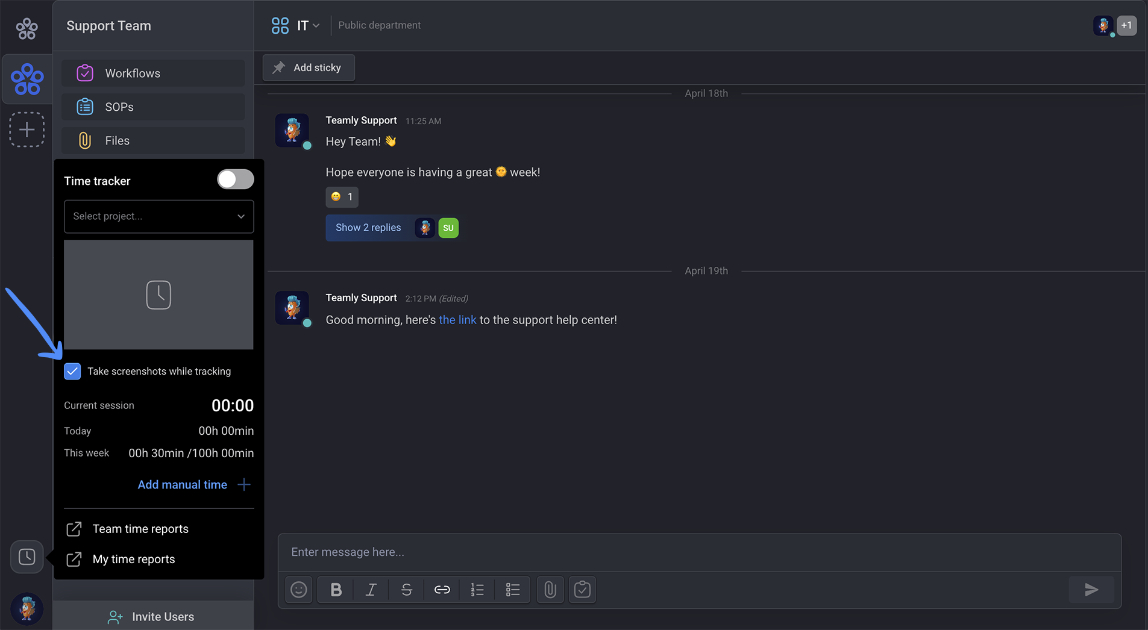Image resolution: width=1148 pixels, height=630 pixels.
Task: Click Add sticky button
Action: (309, 67)
